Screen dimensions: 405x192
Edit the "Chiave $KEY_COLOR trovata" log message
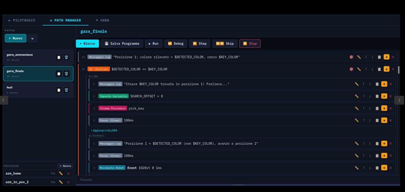pyautogui.click(x=356, y=84)
